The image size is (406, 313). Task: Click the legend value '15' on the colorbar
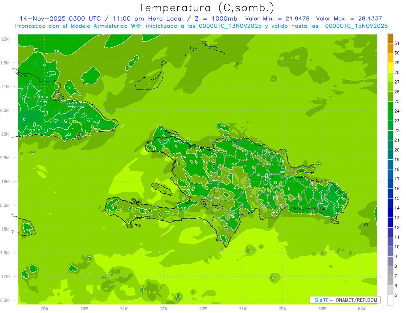click(x=397, y=198)
